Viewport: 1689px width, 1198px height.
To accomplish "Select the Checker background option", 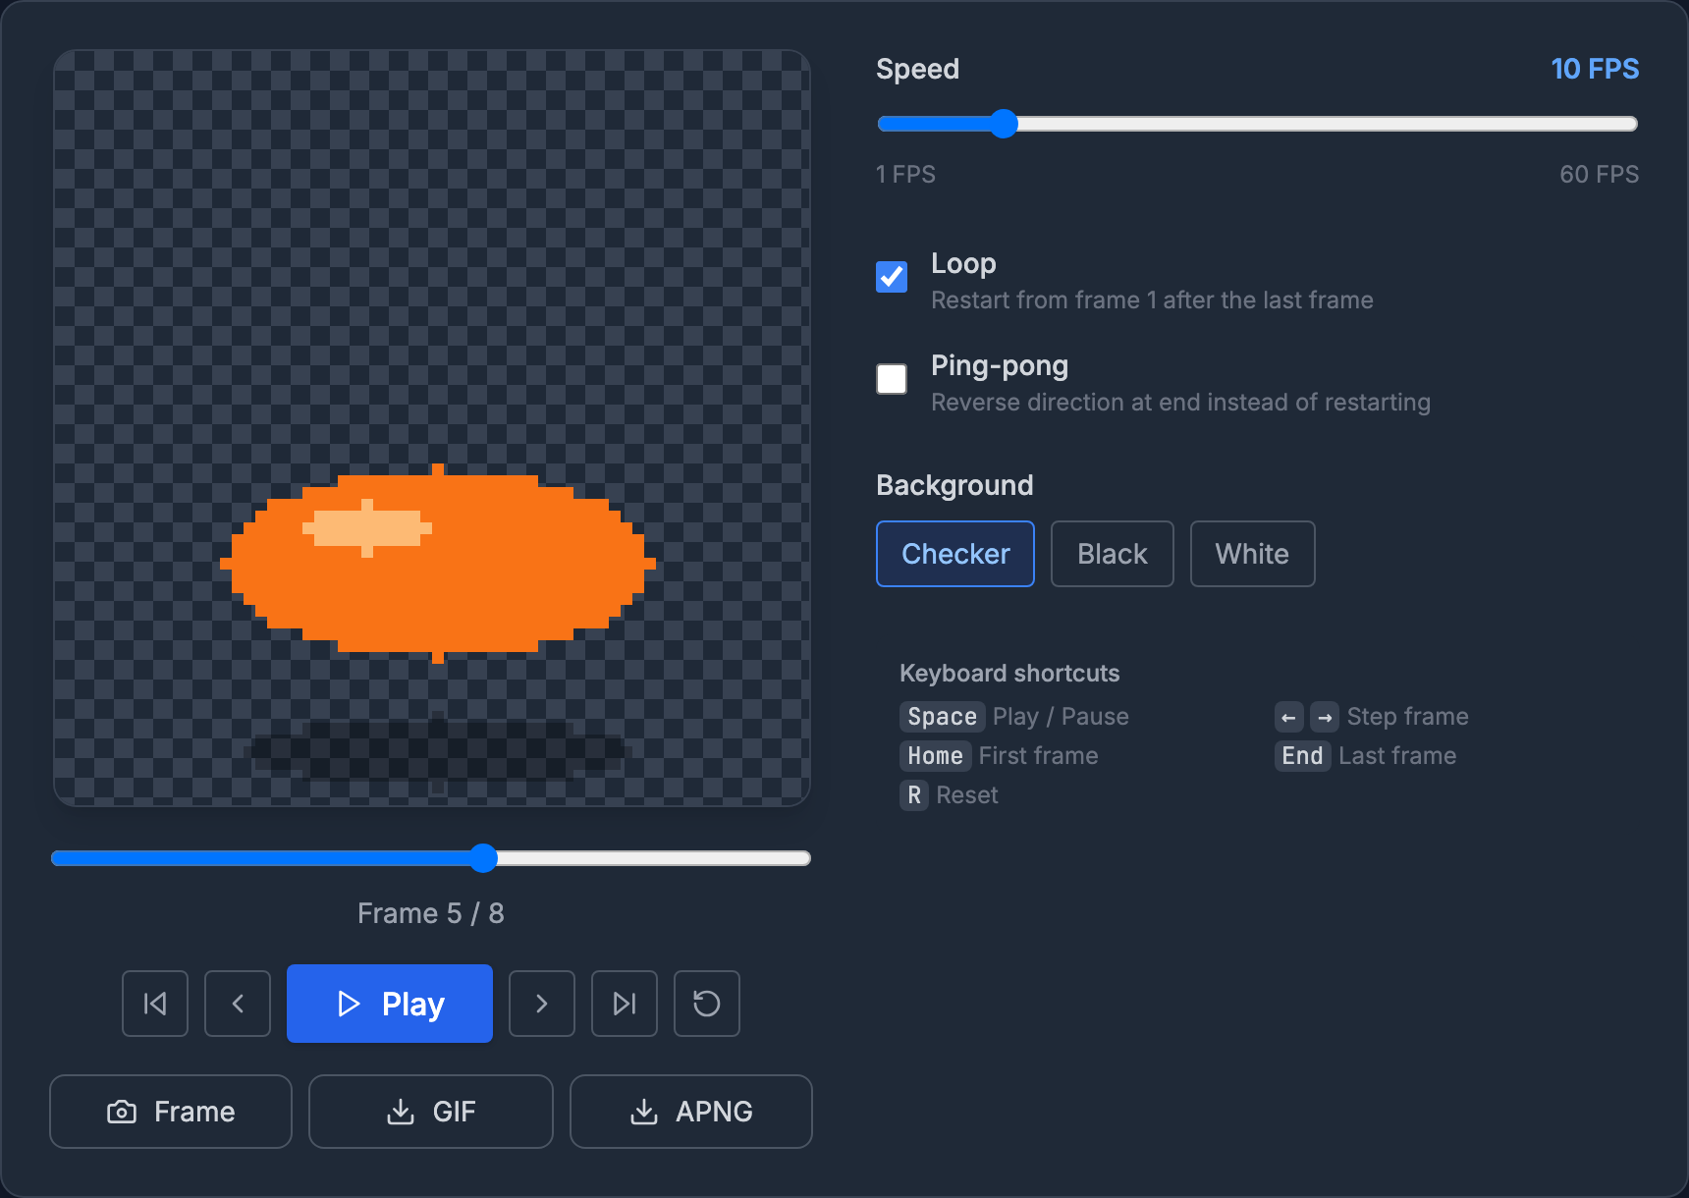I will (955, 554).
